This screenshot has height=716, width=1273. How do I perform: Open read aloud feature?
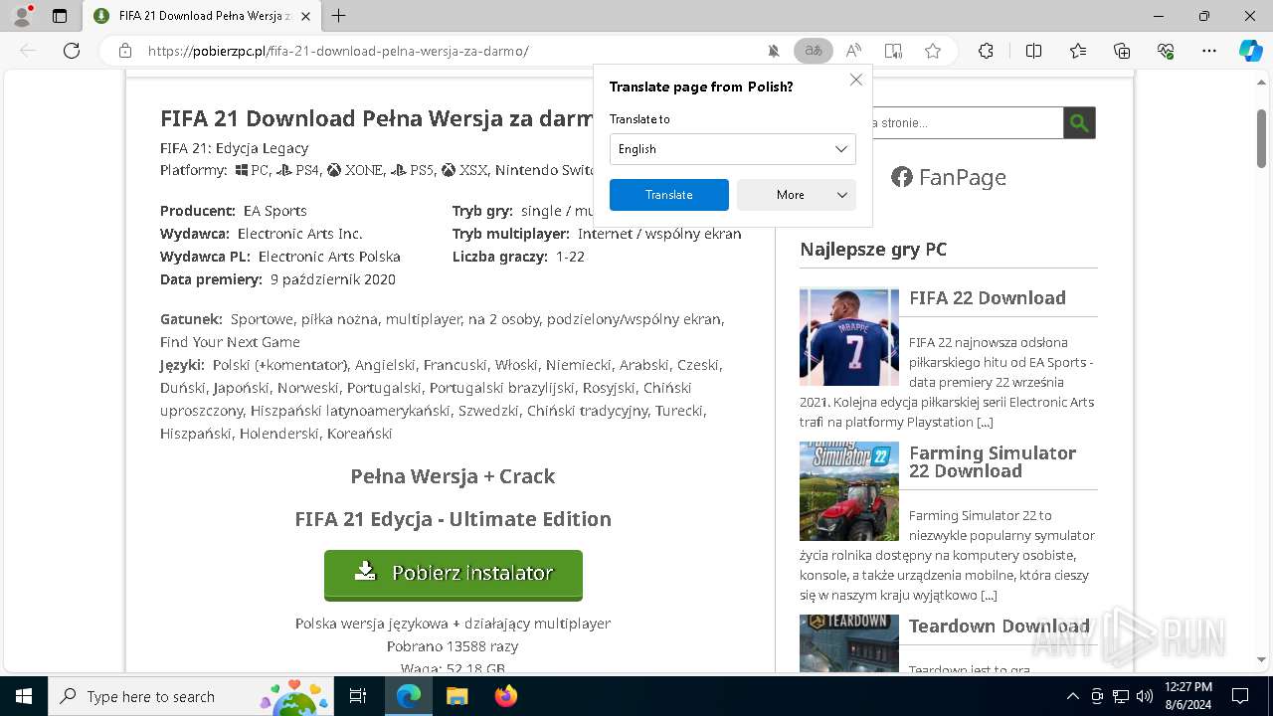(x=853, y=51)
